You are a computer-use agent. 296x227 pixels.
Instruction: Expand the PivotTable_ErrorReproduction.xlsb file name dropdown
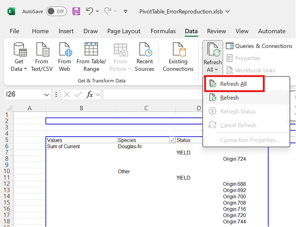coord(228,11)
